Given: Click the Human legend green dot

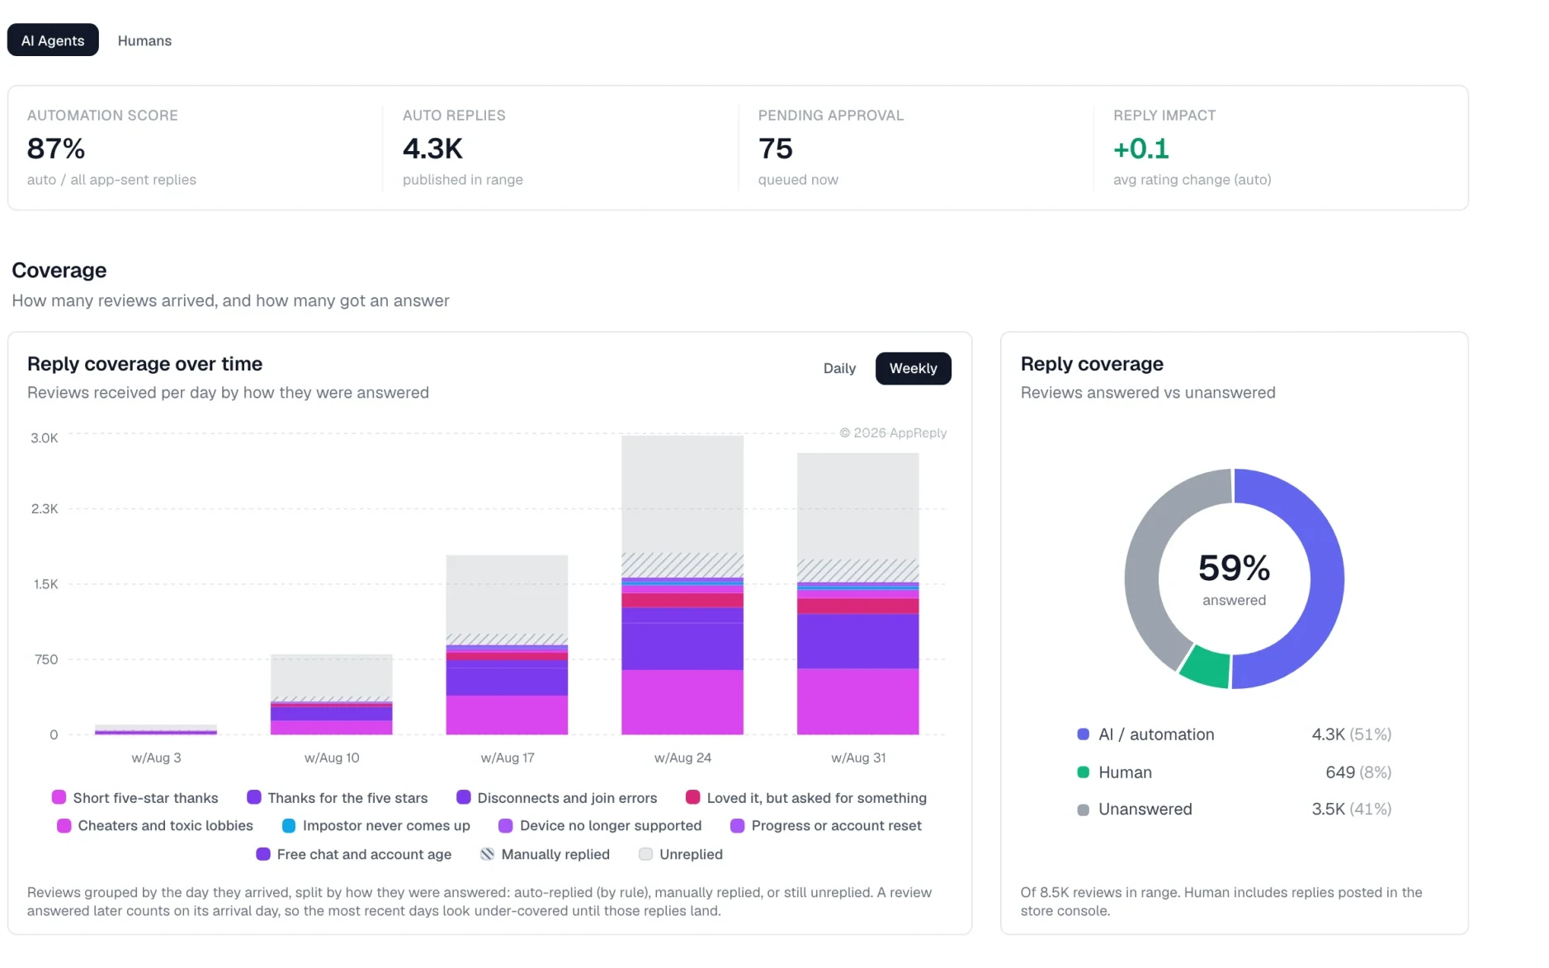Looking at the screenshot, I should coord(1084,772).
